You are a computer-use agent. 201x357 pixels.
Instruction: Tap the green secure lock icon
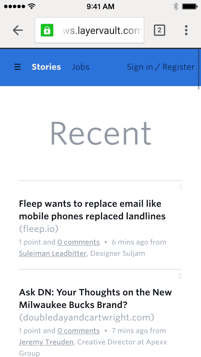tap(47, 30)
